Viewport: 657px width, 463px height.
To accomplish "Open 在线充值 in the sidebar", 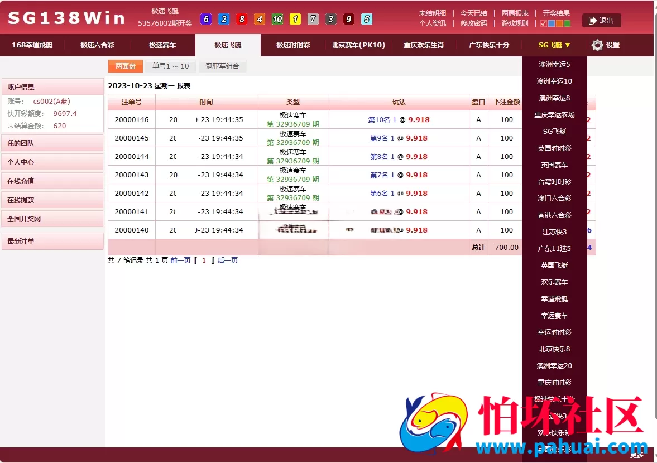I will pos(53,181).
